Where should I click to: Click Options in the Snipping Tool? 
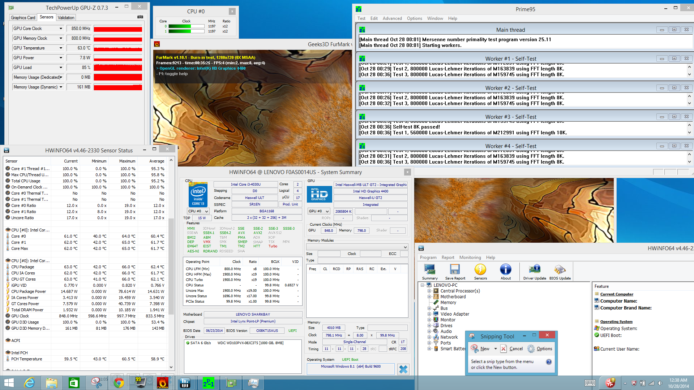tap(540, 349)
